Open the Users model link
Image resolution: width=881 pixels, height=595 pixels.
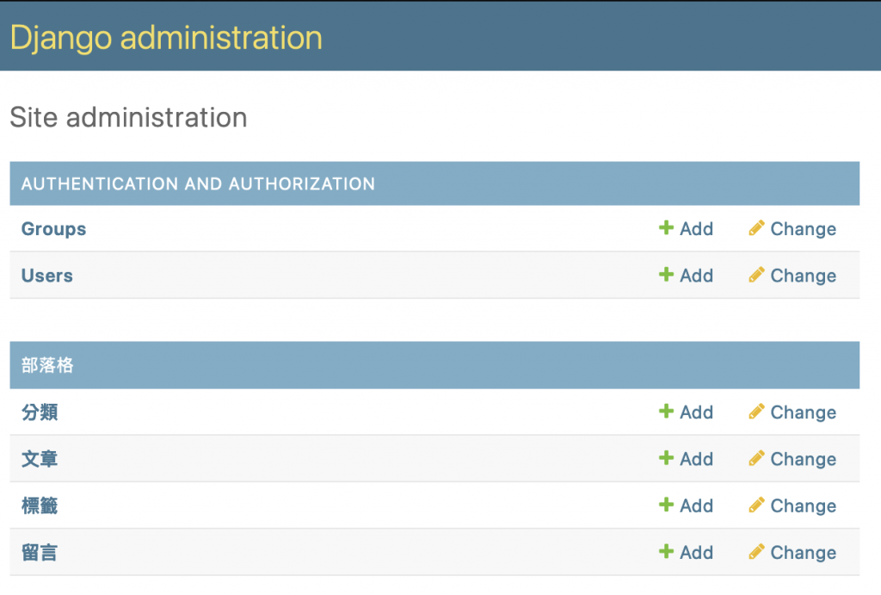click(x=47, y=276)
